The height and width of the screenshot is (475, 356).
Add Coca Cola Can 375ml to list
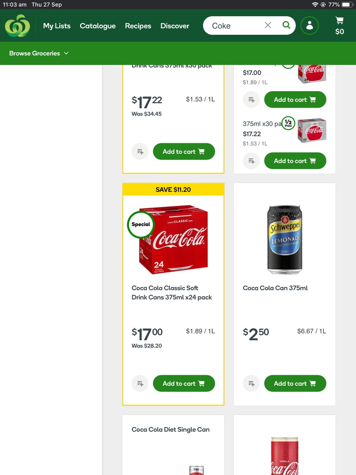pos(251,383)
